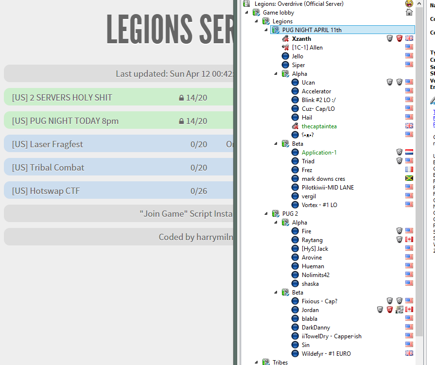Collapse Beta under PUG NIGHT APRIL 11th
Image resolution: width=435 pixels, height=365 pixels.
[276, 144]
